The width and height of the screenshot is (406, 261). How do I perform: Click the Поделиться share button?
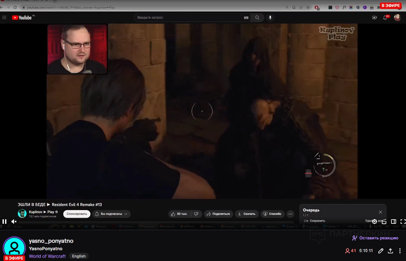coord(218,214)
